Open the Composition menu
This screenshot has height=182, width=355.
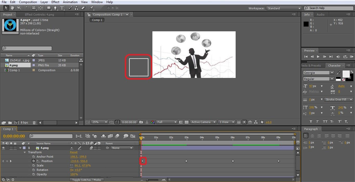[28, 2]
